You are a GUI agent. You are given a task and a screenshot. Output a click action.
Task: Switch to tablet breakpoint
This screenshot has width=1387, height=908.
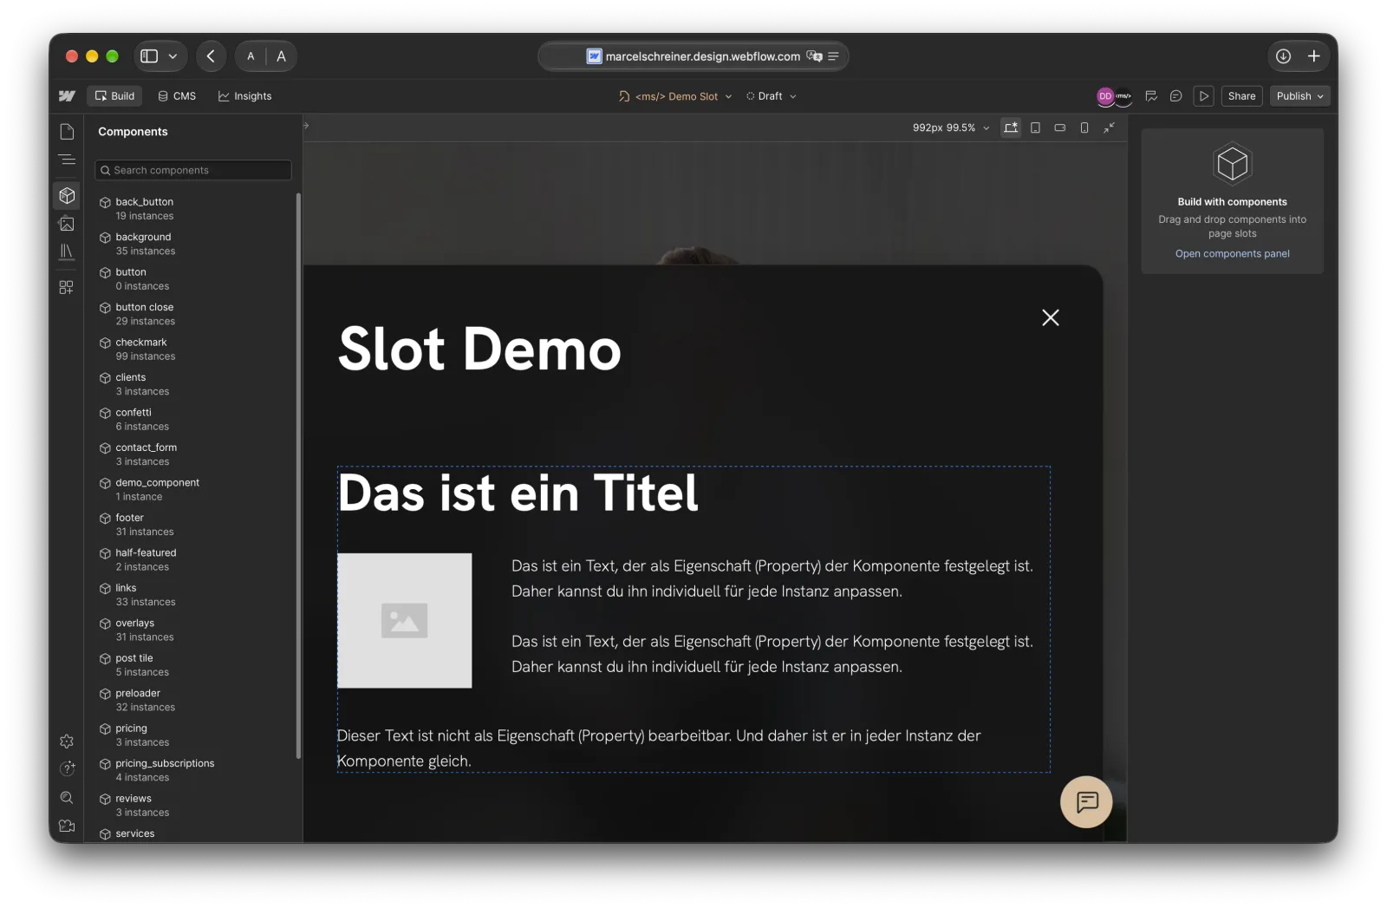pyautogui.click(x=1035, y=127)
